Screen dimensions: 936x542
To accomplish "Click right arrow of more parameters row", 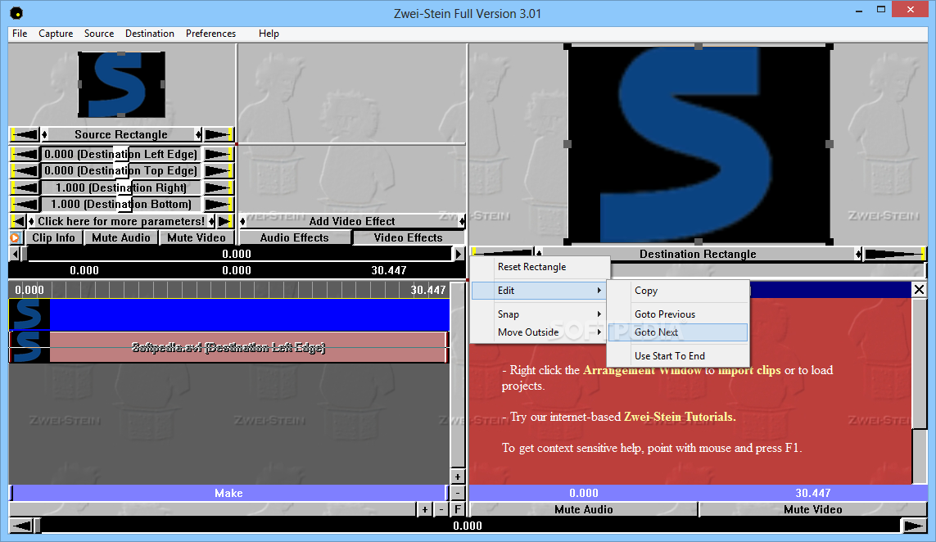I will [x=224, y=221].
